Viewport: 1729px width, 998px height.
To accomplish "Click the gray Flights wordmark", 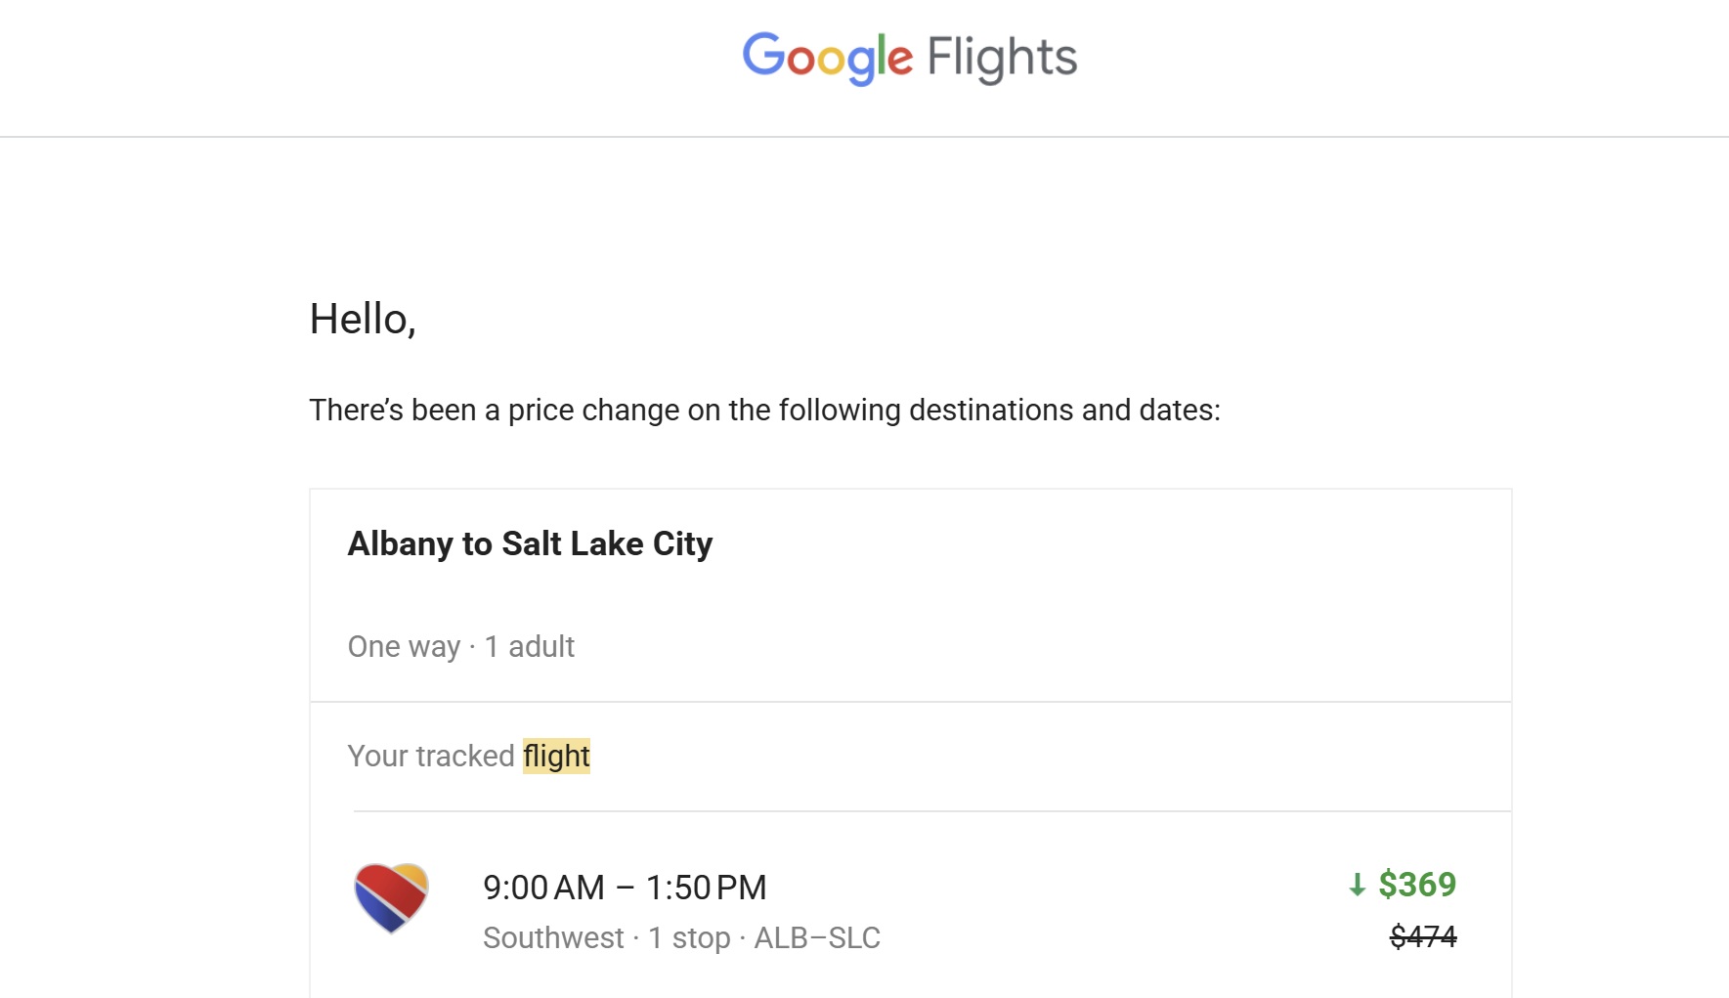I will (x=1002, y=58).
